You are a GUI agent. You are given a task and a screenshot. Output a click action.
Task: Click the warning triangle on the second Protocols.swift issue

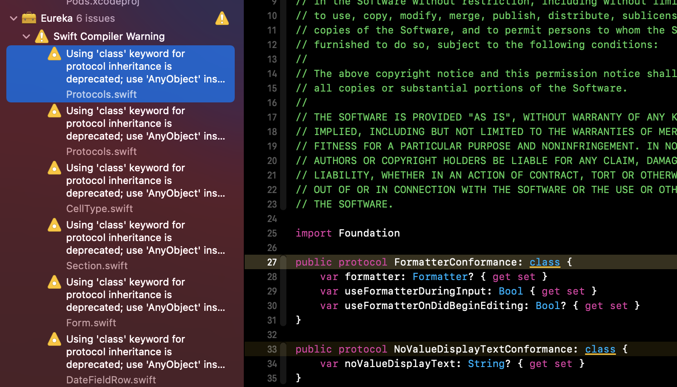click(x=54, y=111)
